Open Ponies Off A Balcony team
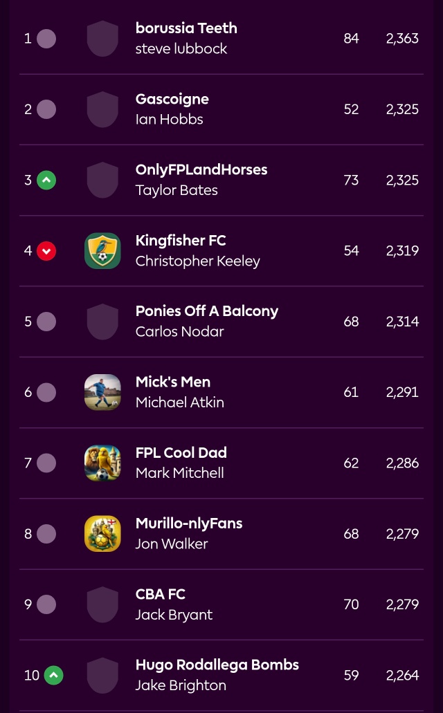The image size is (443, 713). click(x=207, y=311)
